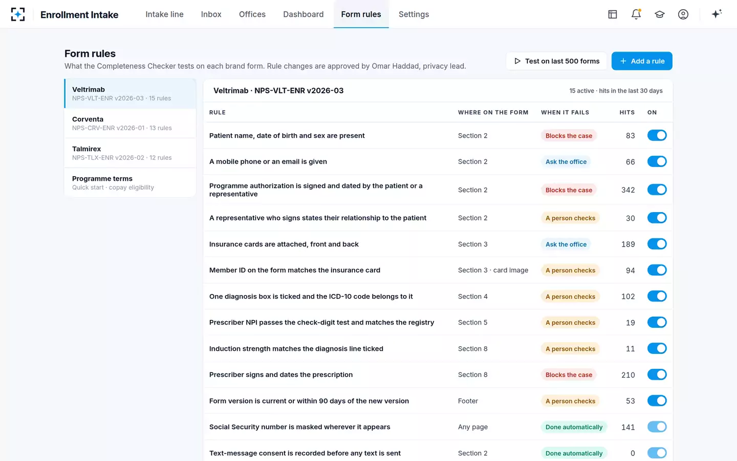
Task: Disable the form version is current rule
Action: 657,401
